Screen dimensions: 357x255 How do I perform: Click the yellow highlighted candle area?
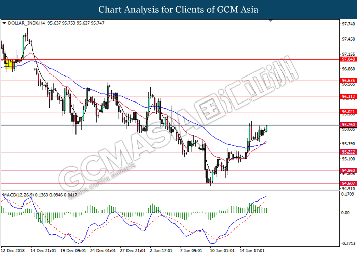10,64
